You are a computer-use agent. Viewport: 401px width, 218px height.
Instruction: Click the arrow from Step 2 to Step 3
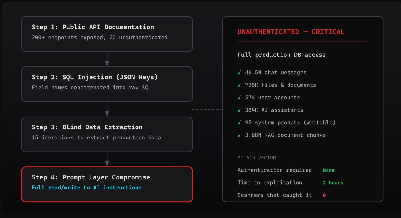pyautogui.click(x=107, y=109)
